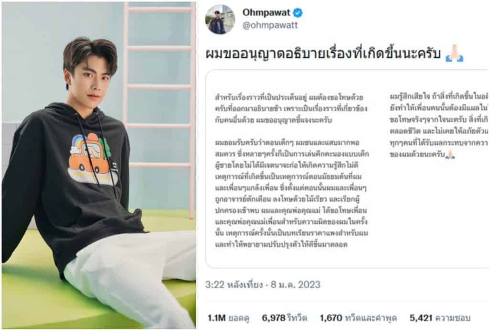Open the Ohmpawat display name
This screenshot has width=490, height=331.
coord(266,12)
